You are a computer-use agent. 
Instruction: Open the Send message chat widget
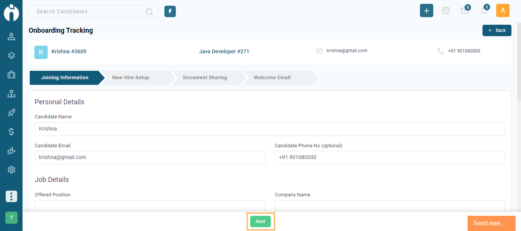[491, 223]
